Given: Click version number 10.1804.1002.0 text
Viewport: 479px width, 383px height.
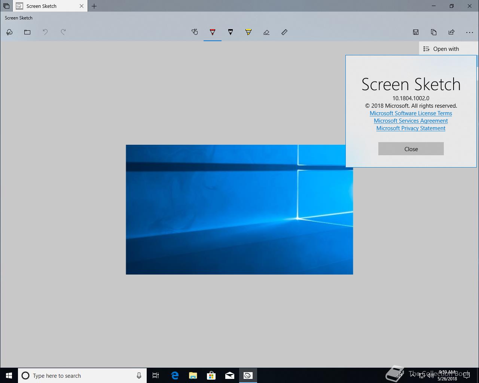Looking at the screenshot, I should click(411, 98).
